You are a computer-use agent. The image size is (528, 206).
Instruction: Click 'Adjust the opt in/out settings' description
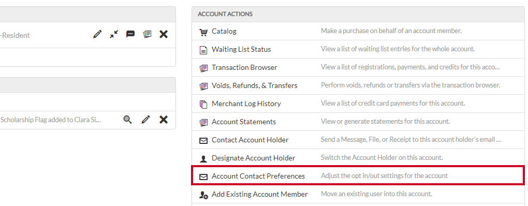tap(384, 175)
